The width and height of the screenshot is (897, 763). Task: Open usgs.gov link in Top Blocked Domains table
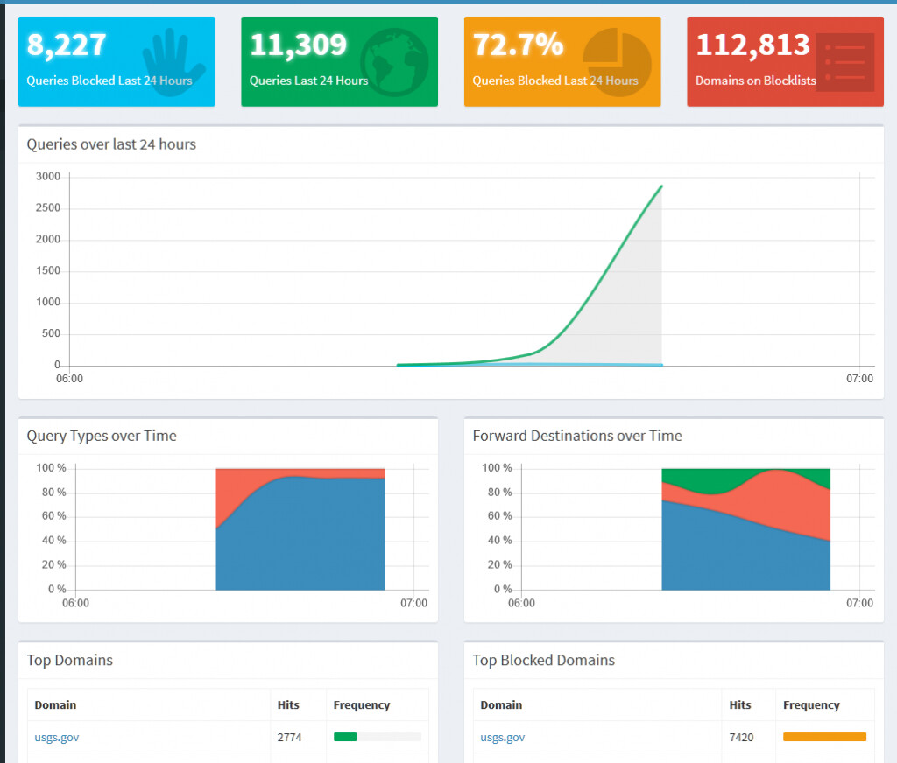pos(503,737)
